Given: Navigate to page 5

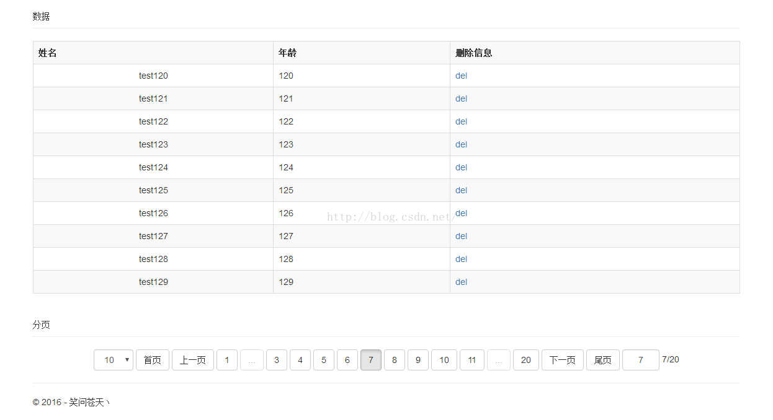Looking at the screenshot, I should tap(324, 360).
